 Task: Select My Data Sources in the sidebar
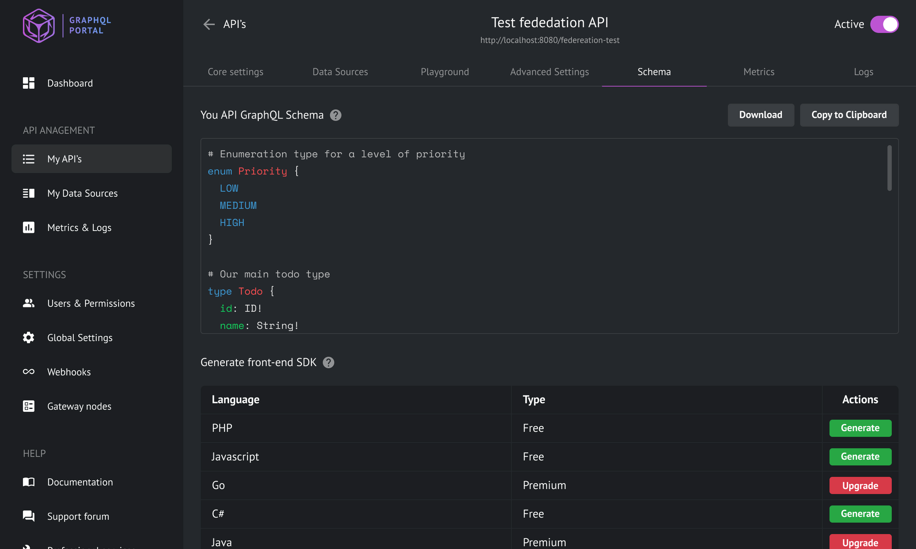82,193
